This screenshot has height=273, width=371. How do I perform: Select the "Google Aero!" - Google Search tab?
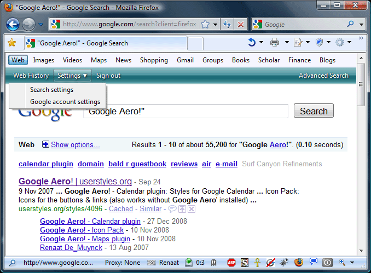[106, 43]
